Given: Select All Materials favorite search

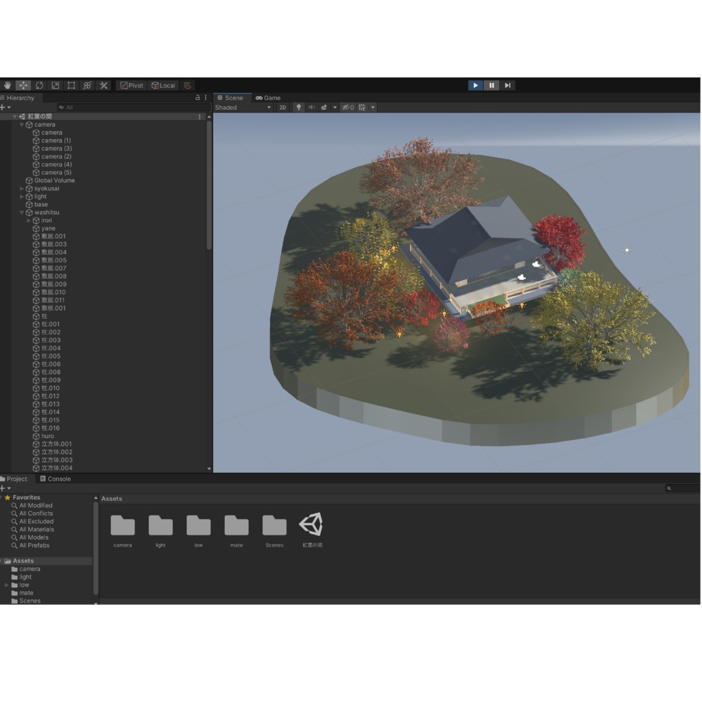Looking at the screenshot, I should pyautogui.click(x=36, y=530).
